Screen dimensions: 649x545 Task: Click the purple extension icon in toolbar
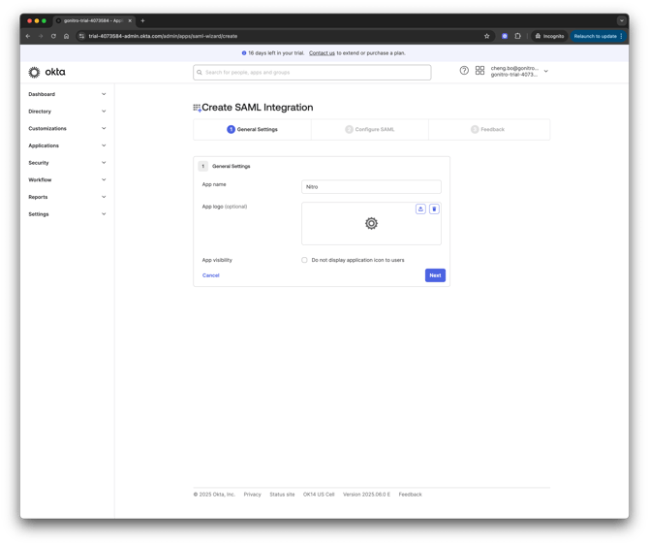505,36
